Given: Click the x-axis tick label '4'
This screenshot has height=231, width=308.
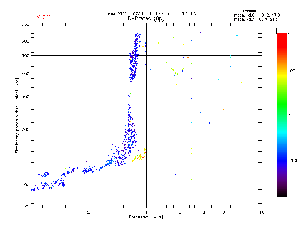Looking at the screenshot, I should click(x=146, y=212).
